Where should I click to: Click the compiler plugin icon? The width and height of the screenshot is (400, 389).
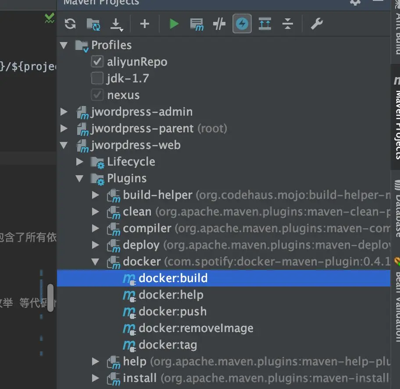[114, 229]
